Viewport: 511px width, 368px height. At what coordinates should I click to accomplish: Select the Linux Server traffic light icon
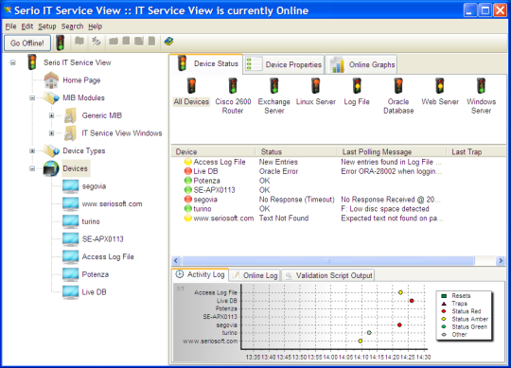315,86
